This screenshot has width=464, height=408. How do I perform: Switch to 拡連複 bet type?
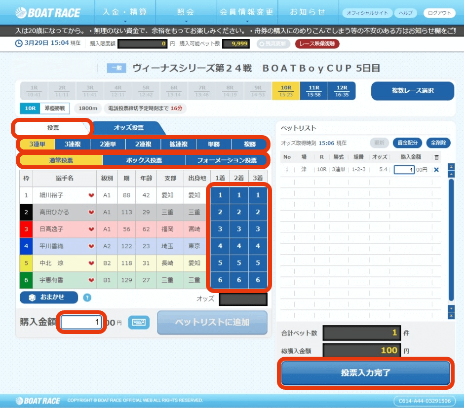tap(178, 144)
